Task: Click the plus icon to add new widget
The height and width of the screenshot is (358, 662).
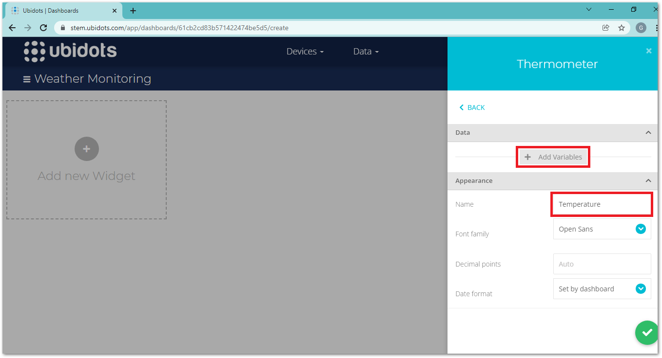Action: pyautogui.click(x=87, y=149)
